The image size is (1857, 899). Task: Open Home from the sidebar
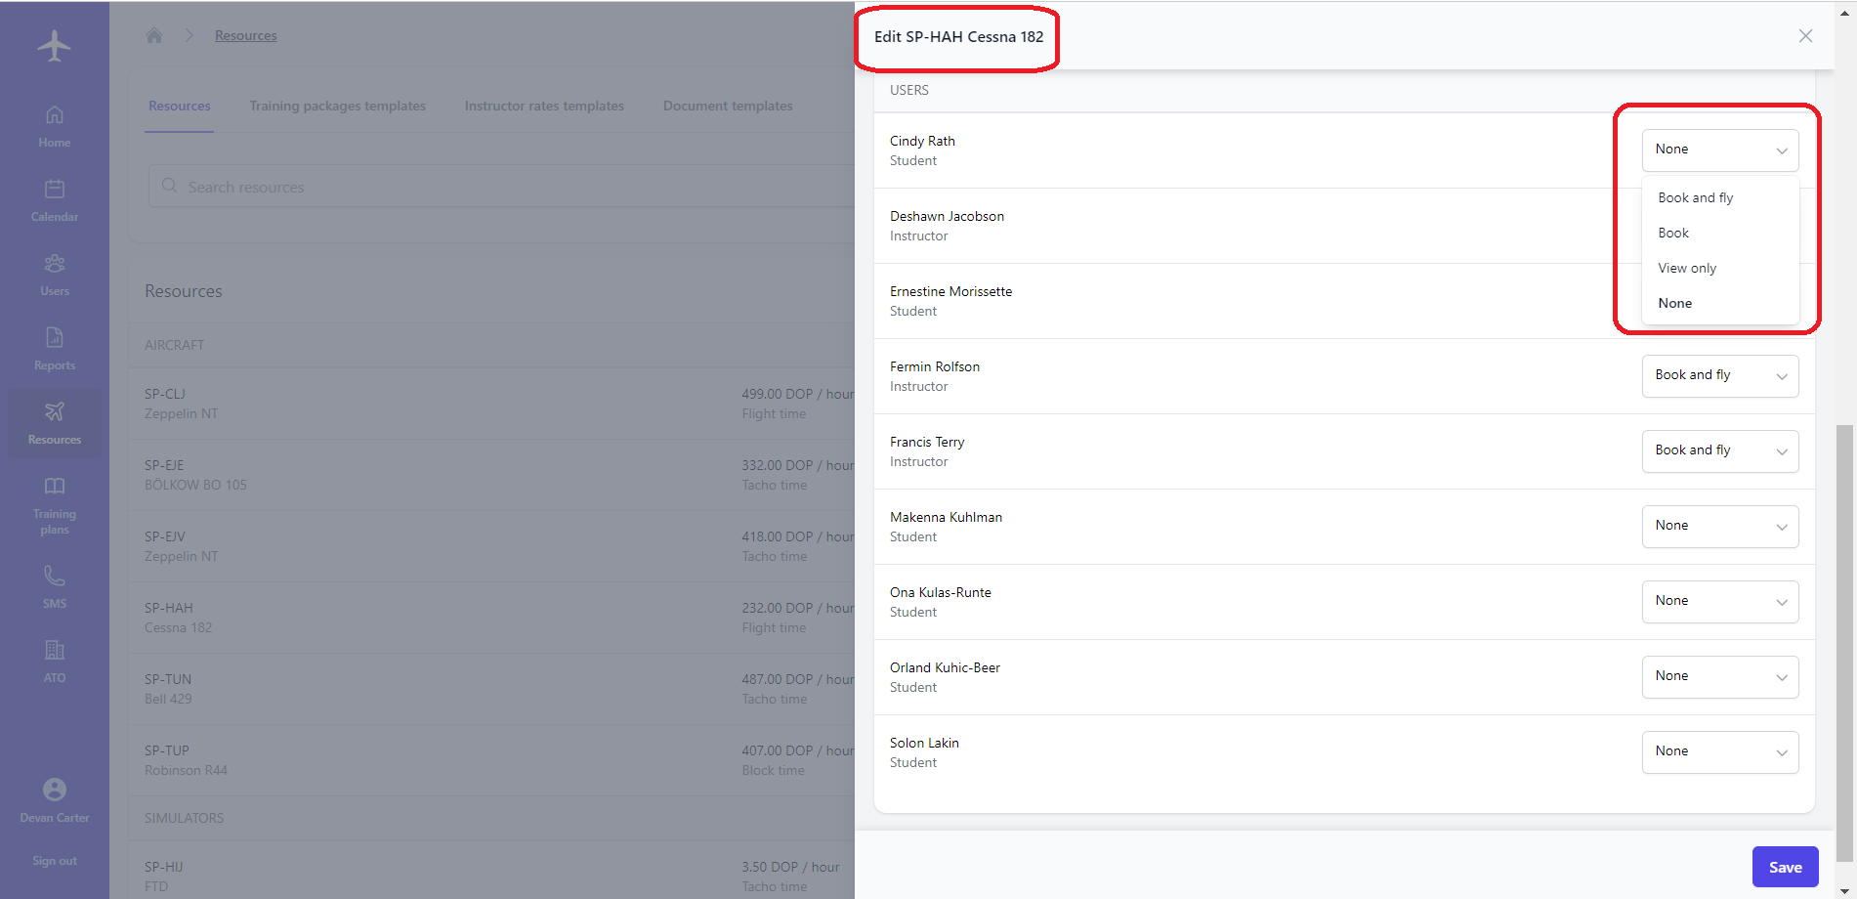click(55, 126)
